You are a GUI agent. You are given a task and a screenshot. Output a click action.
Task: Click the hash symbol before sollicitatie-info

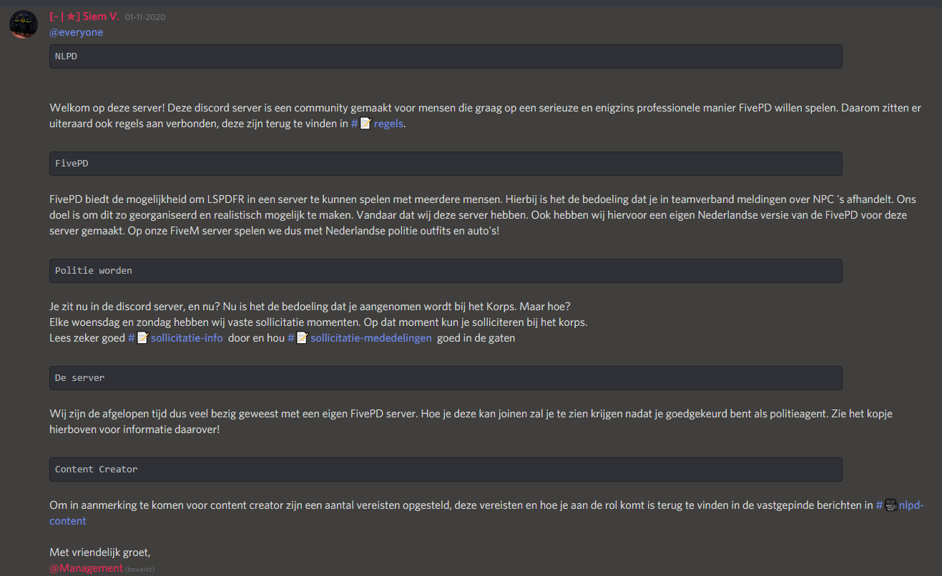click(x=132, y=338)
